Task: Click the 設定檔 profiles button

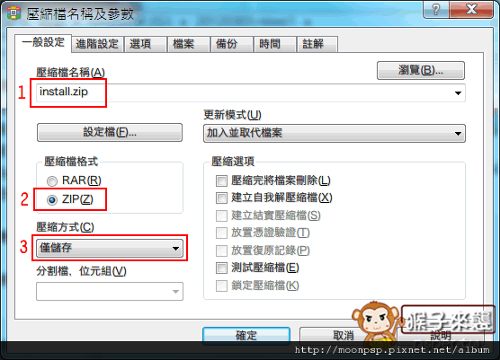Action: 110,132
